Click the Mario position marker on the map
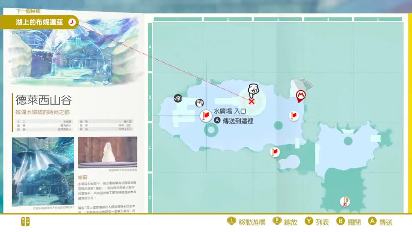Viewport: 412px width, 232px height. [x=301, y=96]
